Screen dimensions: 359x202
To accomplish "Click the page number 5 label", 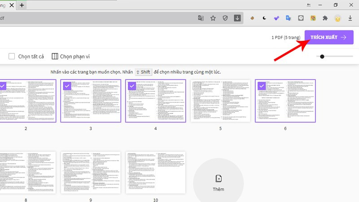I will (x=220, y=128).
